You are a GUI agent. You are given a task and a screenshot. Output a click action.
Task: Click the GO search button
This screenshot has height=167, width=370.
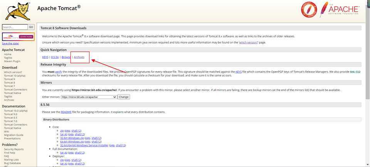coord(31,27)
